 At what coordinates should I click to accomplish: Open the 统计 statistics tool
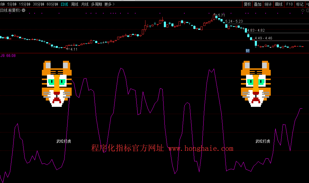pyautogui.click(x=268, y=4)
